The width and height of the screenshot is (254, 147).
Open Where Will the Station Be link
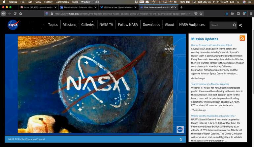[213, 116]
